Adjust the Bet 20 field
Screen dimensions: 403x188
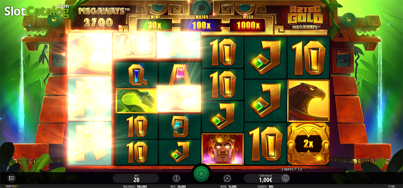click(136, 178)
